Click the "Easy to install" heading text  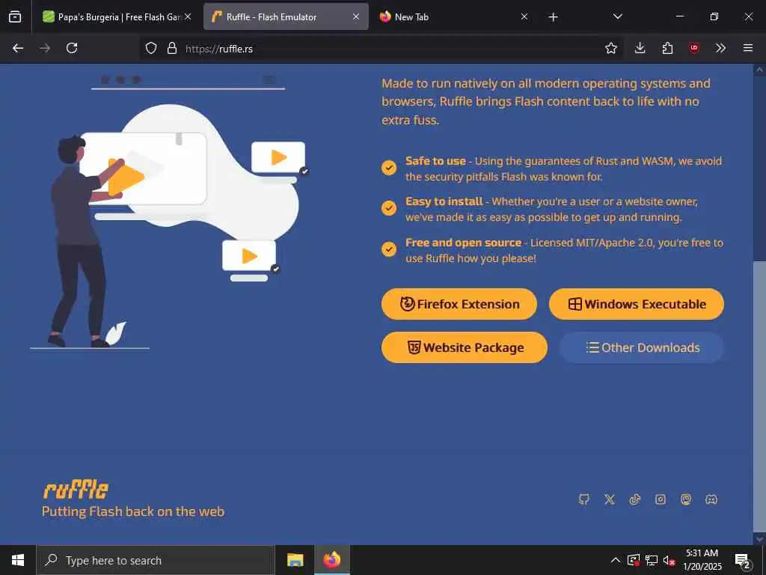[x=444, y=201]
